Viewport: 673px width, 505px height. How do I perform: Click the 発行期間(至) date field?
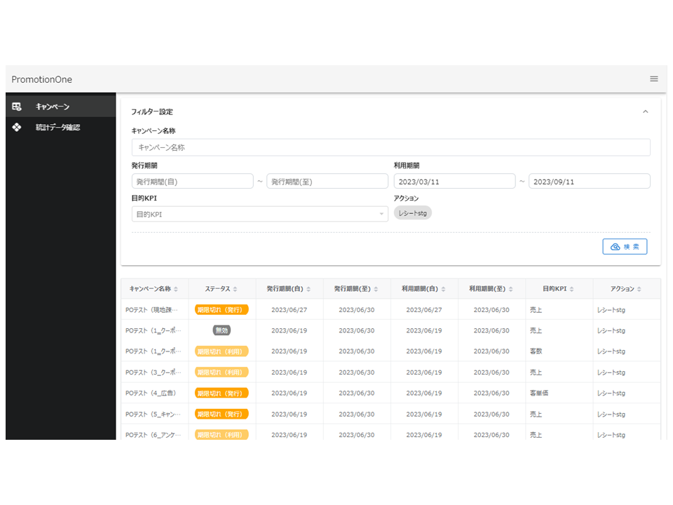[327, 182]
